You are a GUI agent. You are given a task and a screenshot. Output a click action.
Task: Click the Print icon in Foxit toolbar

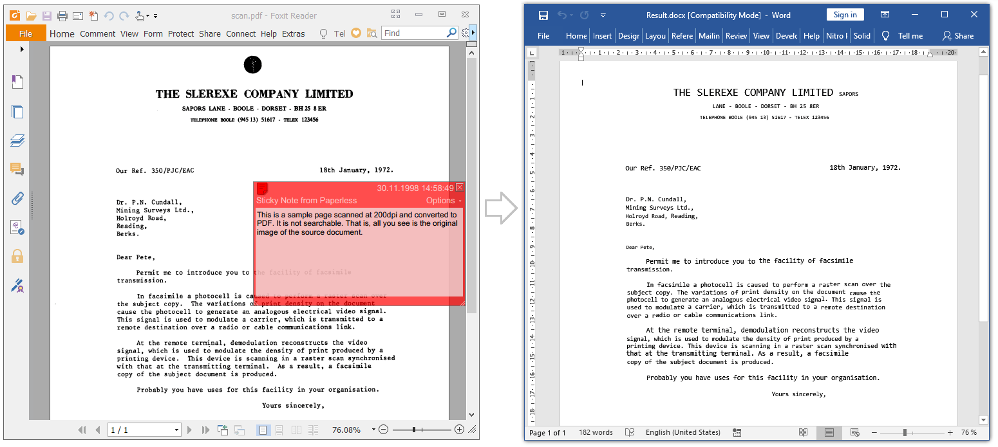pyautogui.click(x=62, y=15)
